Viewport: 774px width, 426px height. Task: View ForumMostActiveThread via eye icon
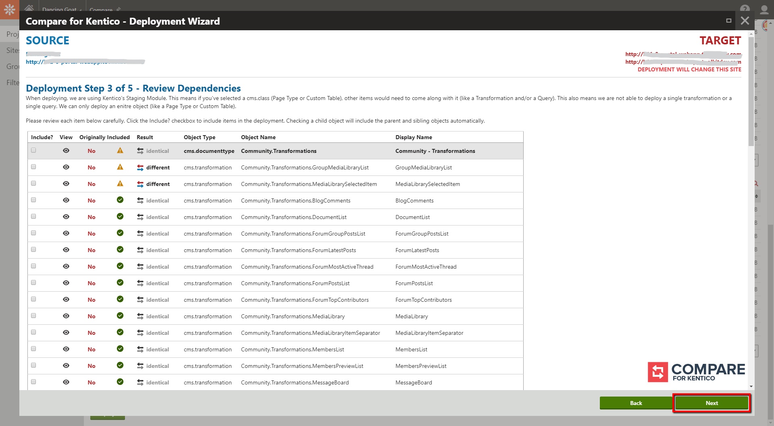click(x=66, y=266)
